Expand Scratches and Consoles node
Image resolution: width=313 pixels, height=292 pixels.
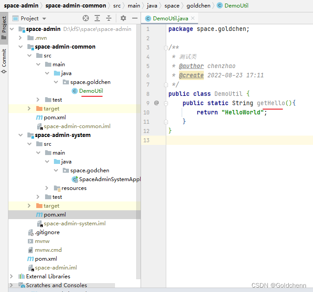[11, 285]
